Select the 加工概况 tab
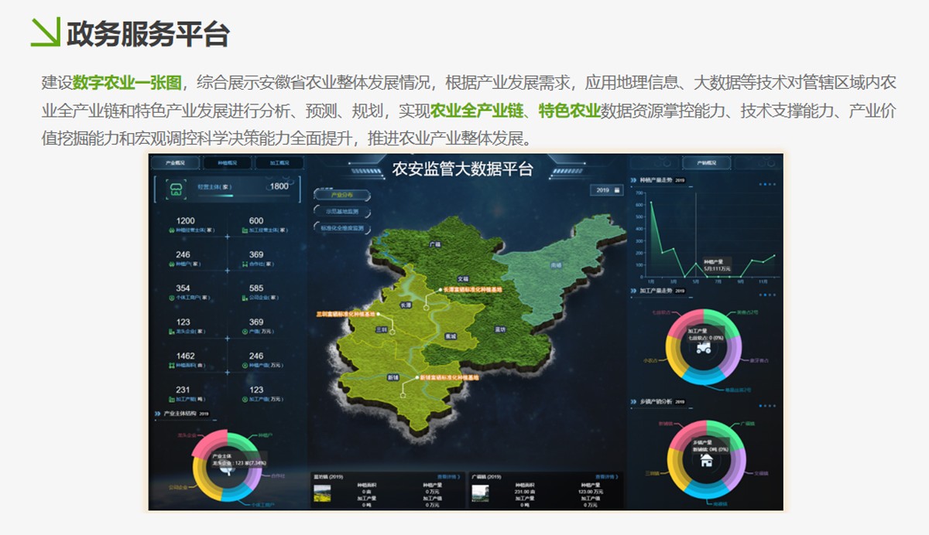 click(x=278, y=163)
